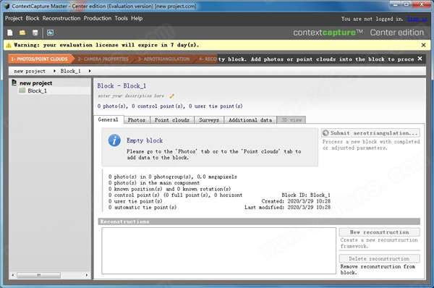This screenshot has width=434, height=288.
Task: Expand the arrow after Block_1 breadcrumb
Action: click(90, 71)
